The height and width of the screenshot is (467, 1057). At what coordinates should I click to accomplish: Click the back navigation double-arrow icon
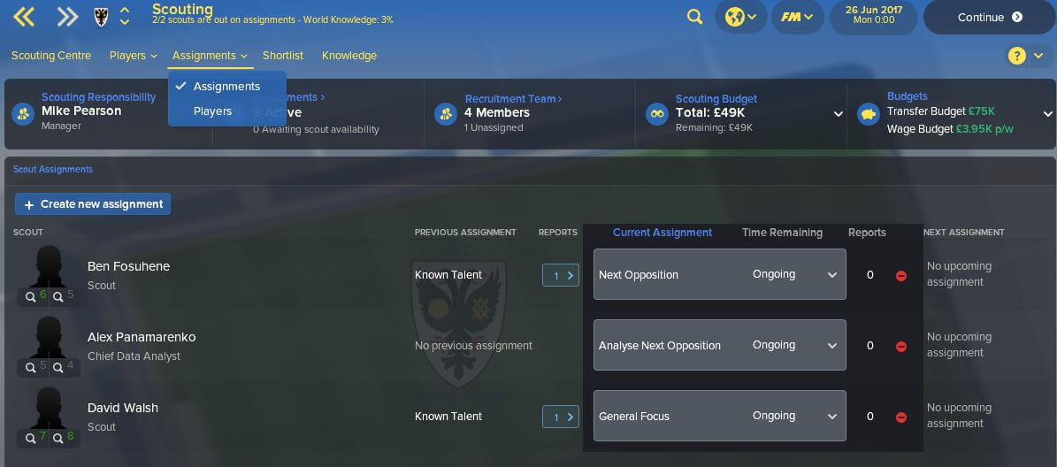point(24,17)
